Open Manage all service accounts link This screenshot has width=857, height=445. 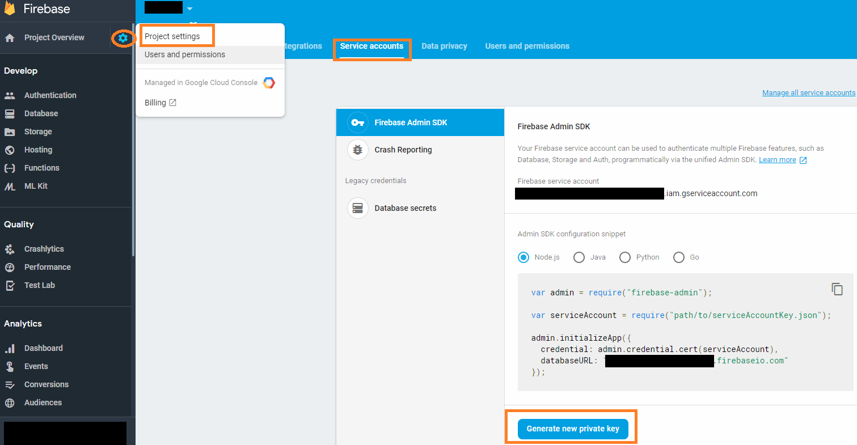808,93
